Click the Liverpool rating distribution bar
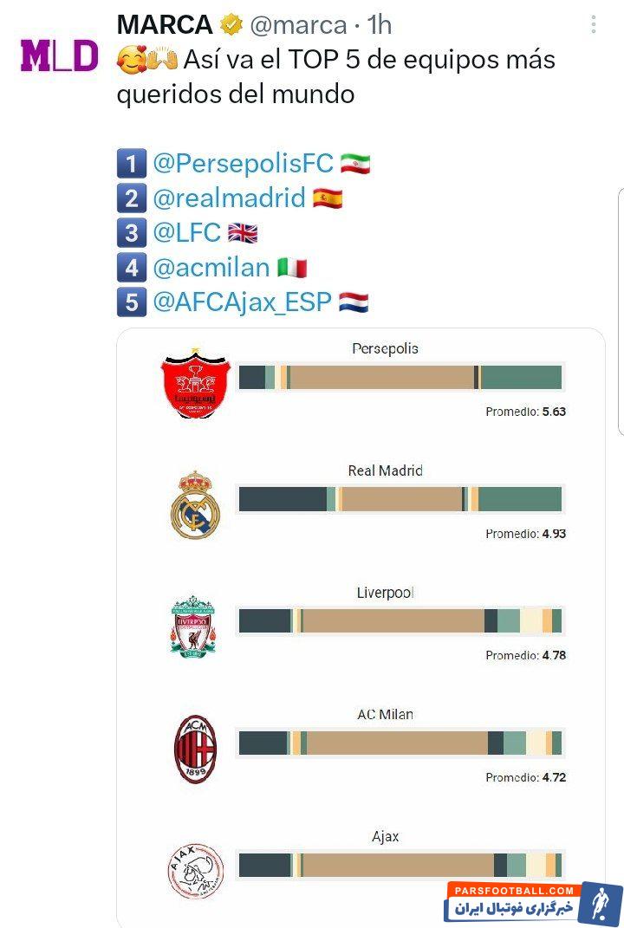 [x=400, y=621]
